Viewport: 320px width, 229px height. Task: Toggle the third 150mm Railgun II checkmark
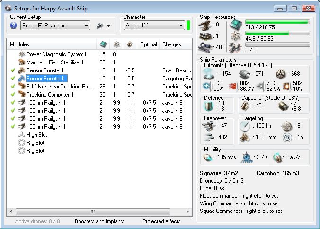click(x=13, y=118)
